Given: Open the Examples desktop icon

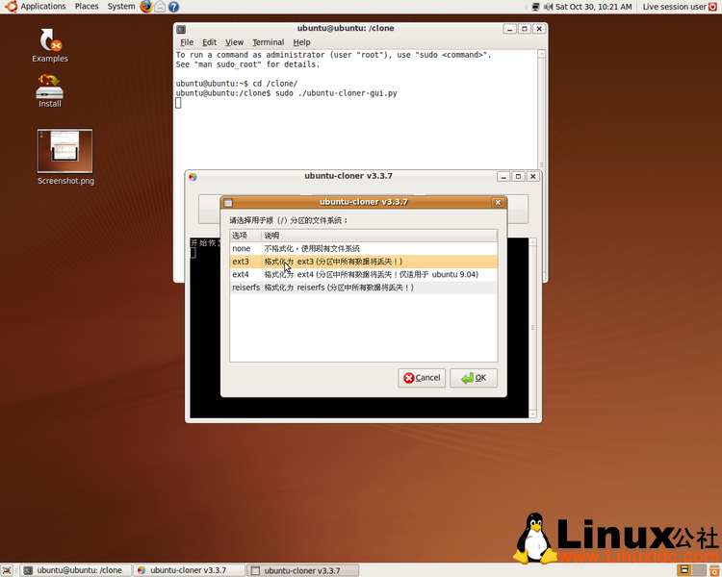Looking at the screenshot, I should 50,45.
